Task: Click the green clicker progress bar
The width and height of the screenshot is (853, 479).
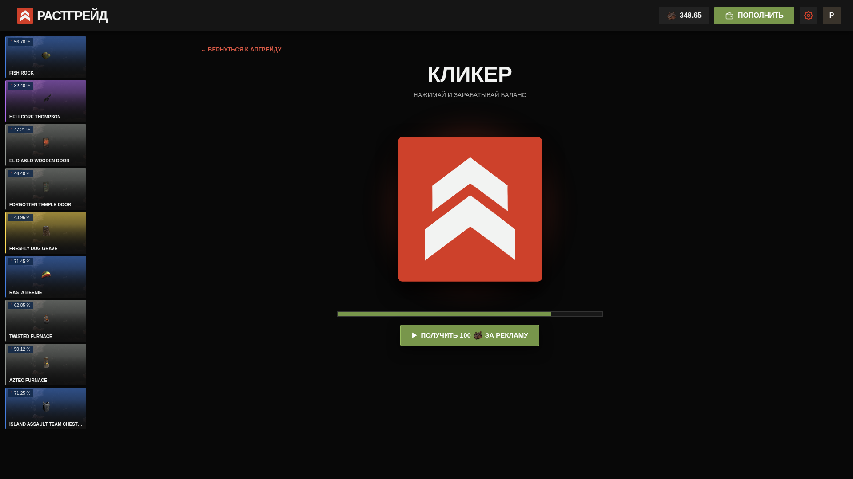Action: click(x=470, y=314)
